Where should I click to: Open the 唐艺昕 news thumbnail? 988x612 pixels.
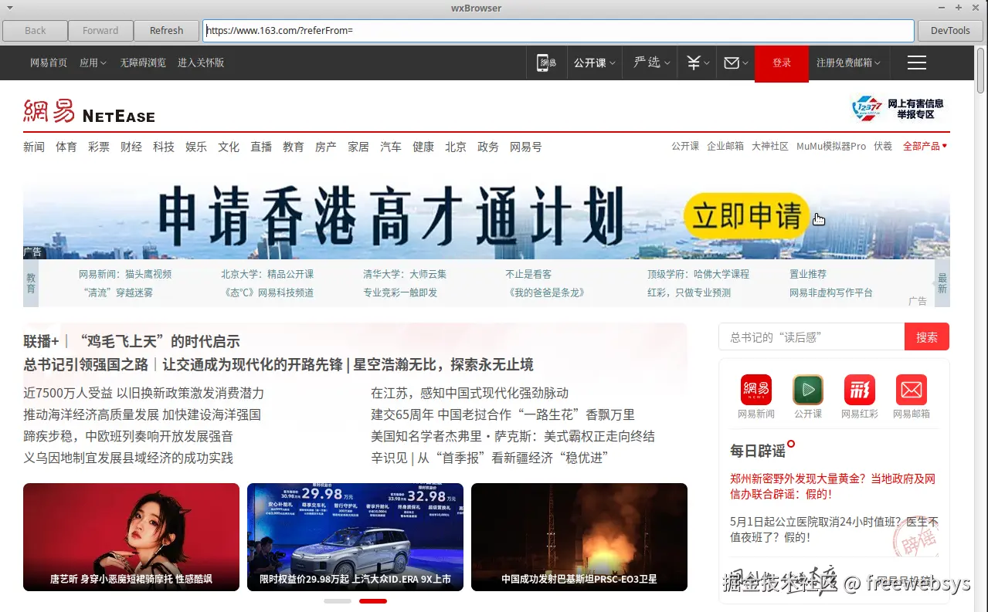tap(131, 537)
